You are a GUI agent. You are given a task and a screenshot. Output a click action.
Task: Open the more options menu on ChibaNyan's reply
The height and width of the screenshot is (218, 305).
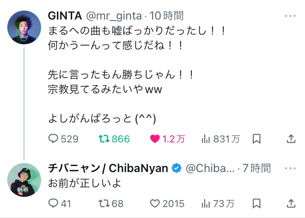290,168
